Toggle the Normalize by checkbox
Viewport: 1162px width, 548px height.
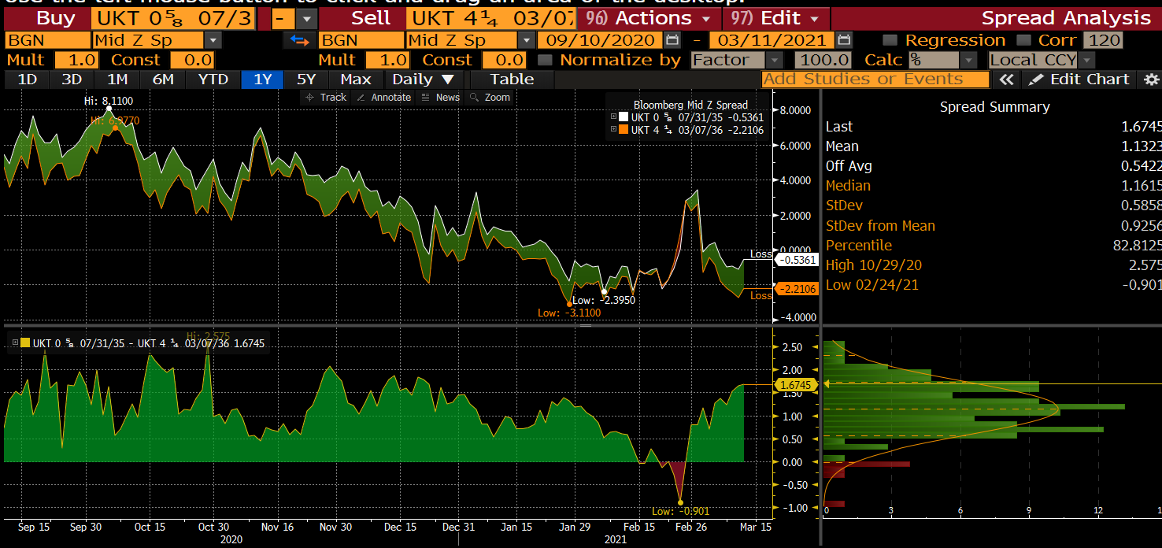click(544, 60)
